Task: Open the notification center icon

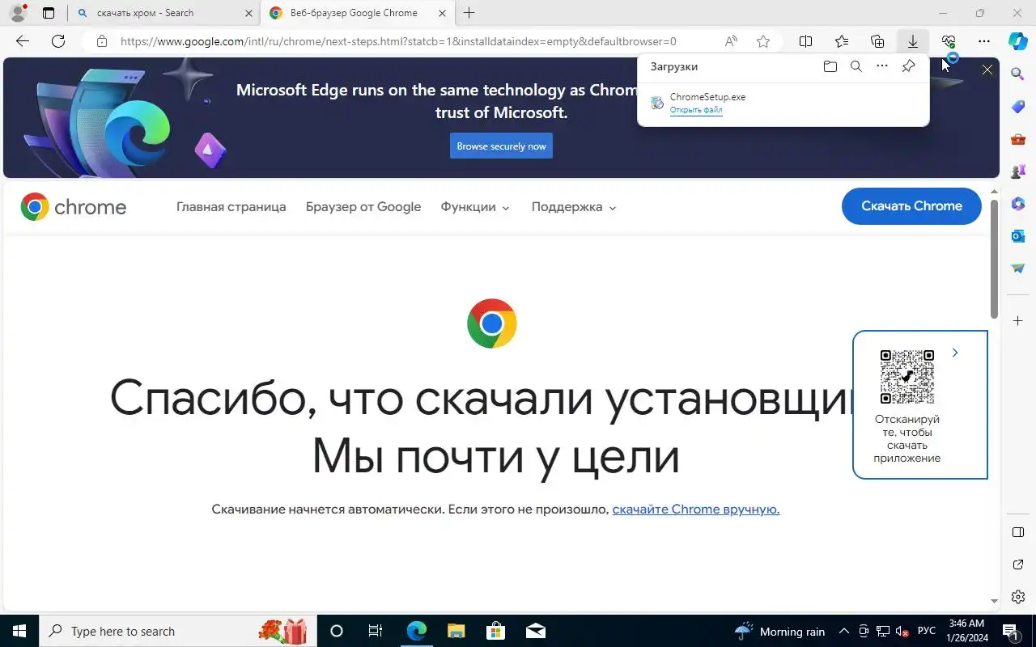Action: tap(1009, 631)
